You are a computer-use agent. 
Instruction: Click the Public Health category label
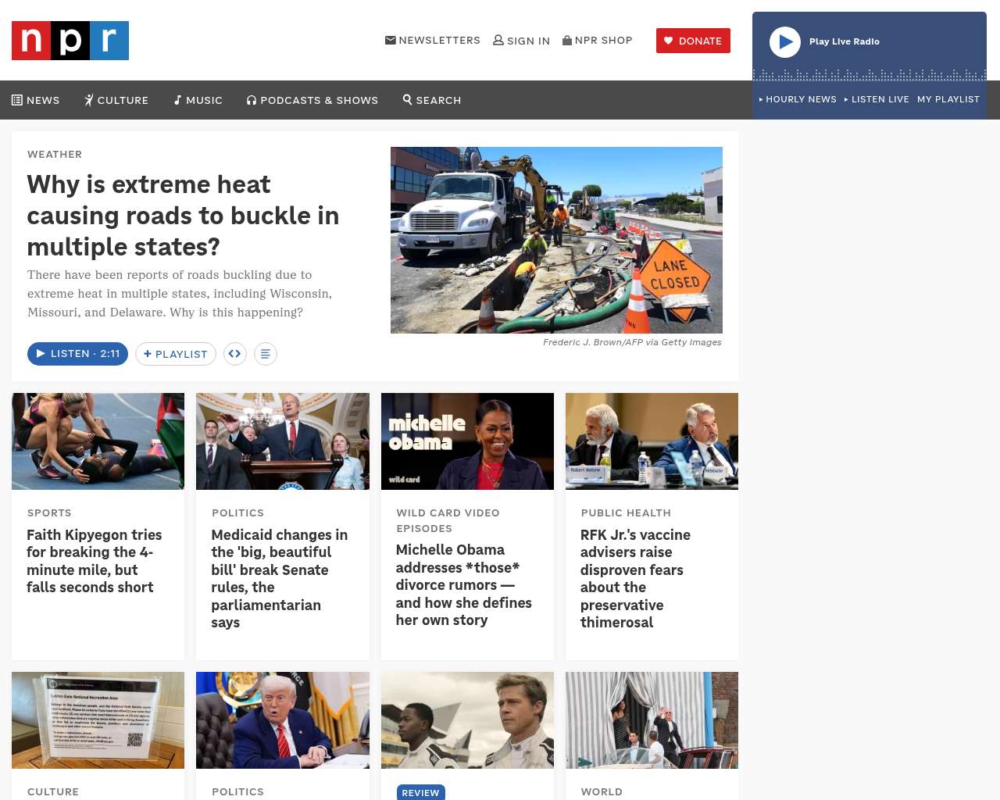[x=626, y=513]
